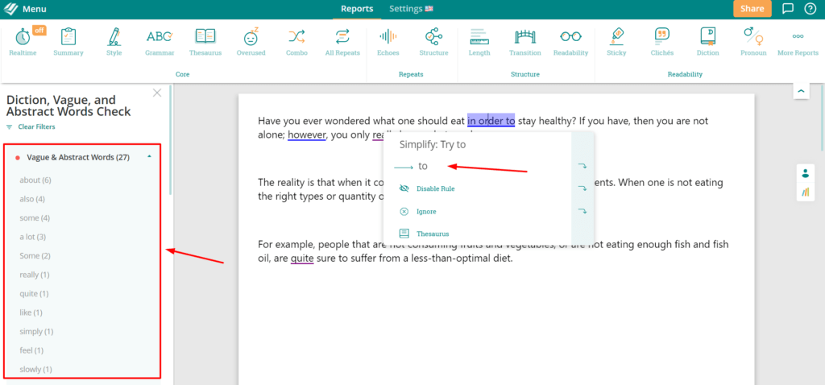The width and height of the screenshot is (825, 385).
Task: Click Clear Filters link
Action: [x=36, y=126]
